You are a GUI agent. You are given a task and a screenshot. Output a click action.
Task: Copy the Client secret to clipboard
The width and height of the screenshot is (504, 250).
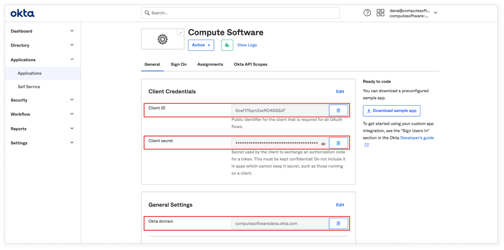(338, 143)
